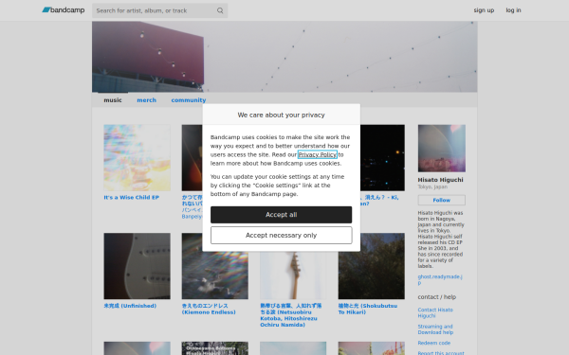Click the Accept all button
569x355 pixels.
282,215
